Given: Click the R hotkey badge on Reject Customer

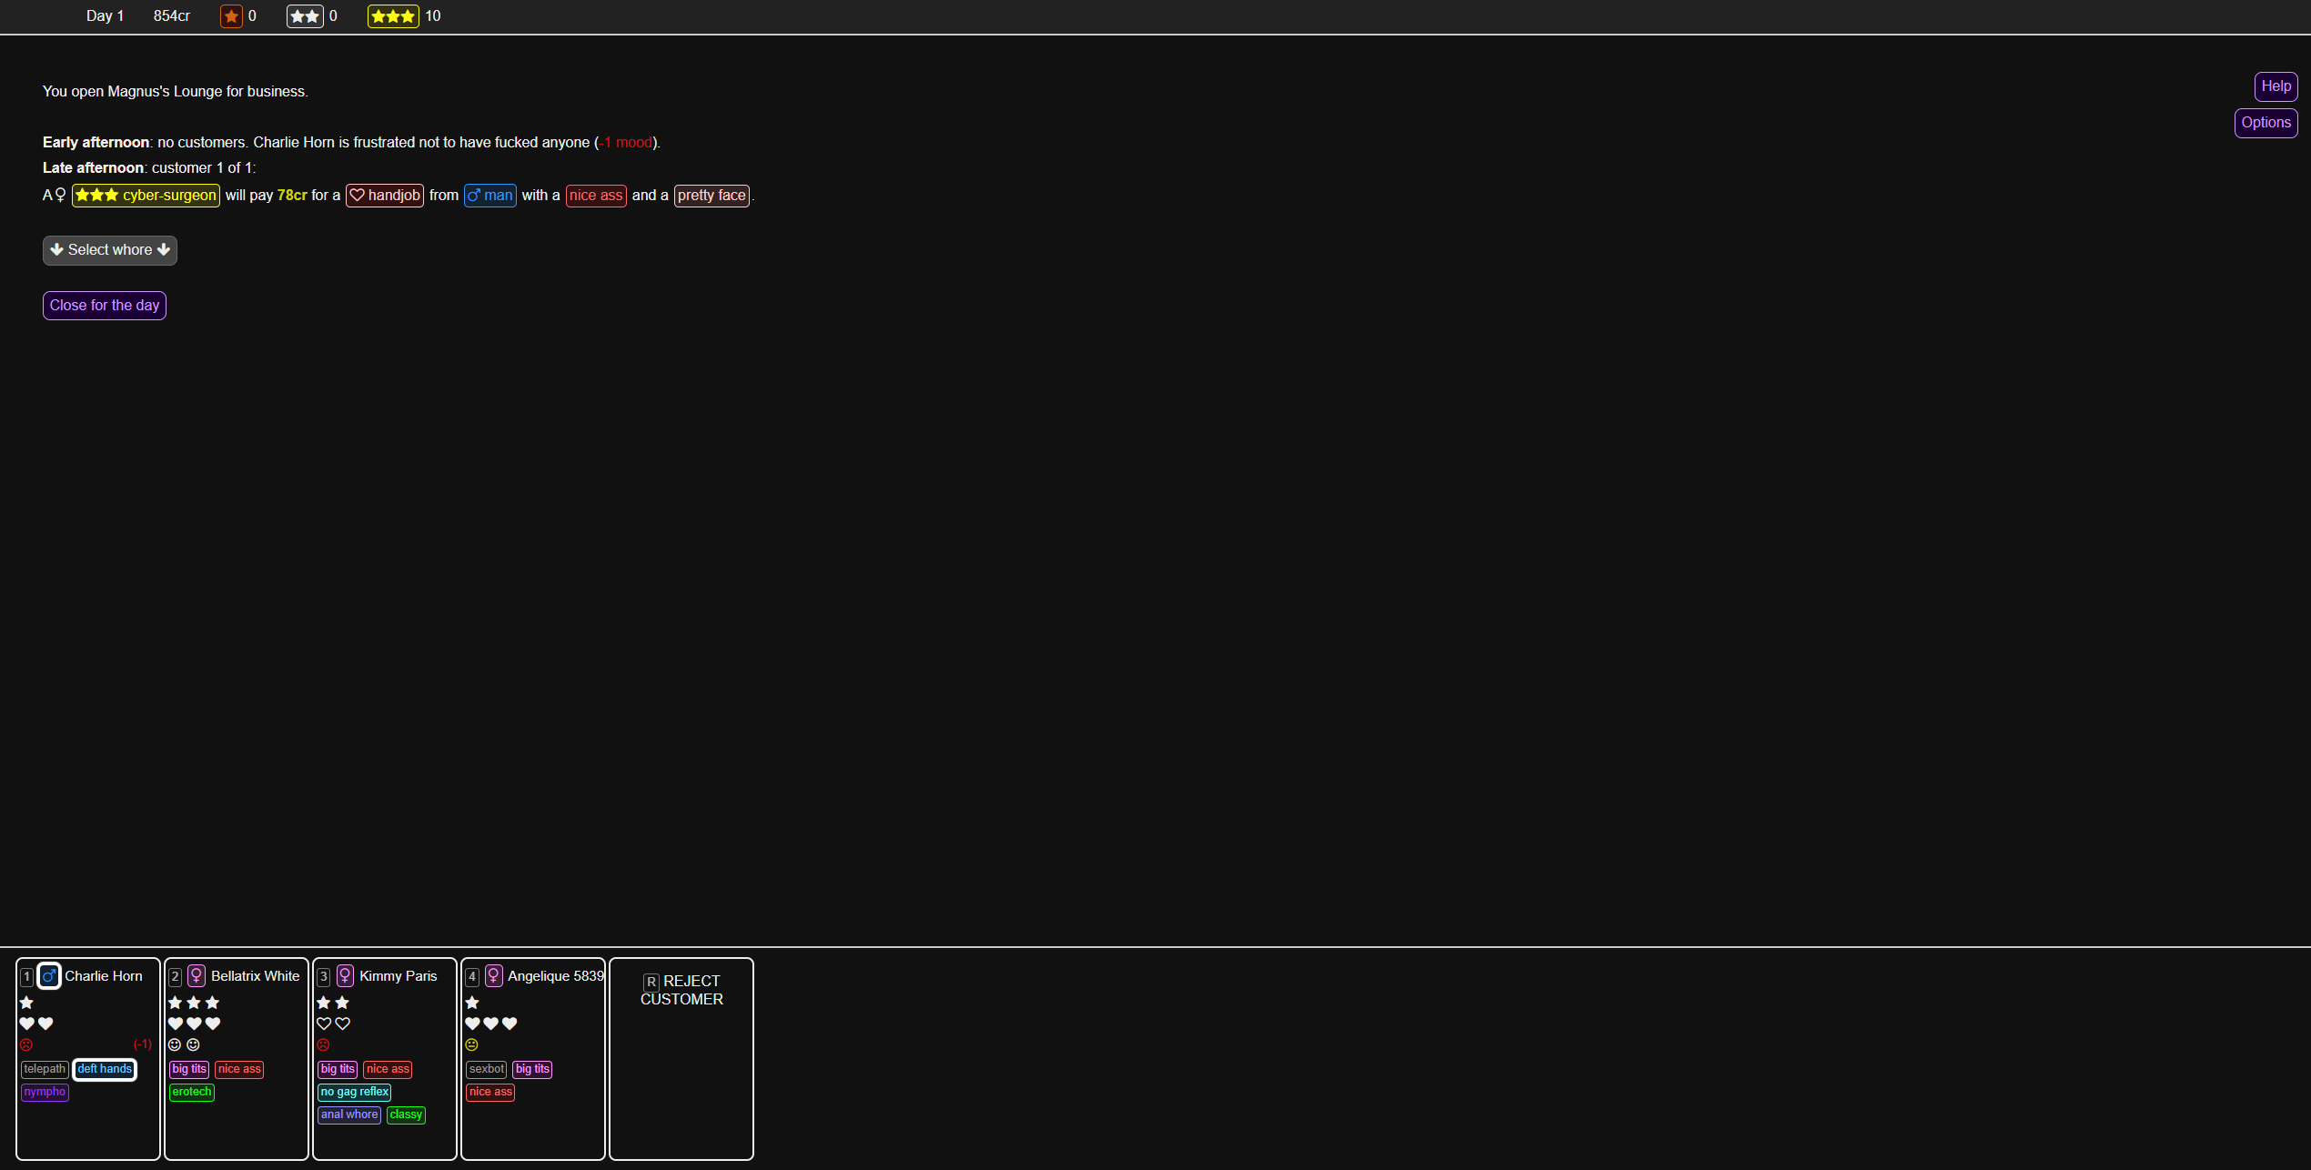Looking at the screenshot, I should tap(651, 983).
